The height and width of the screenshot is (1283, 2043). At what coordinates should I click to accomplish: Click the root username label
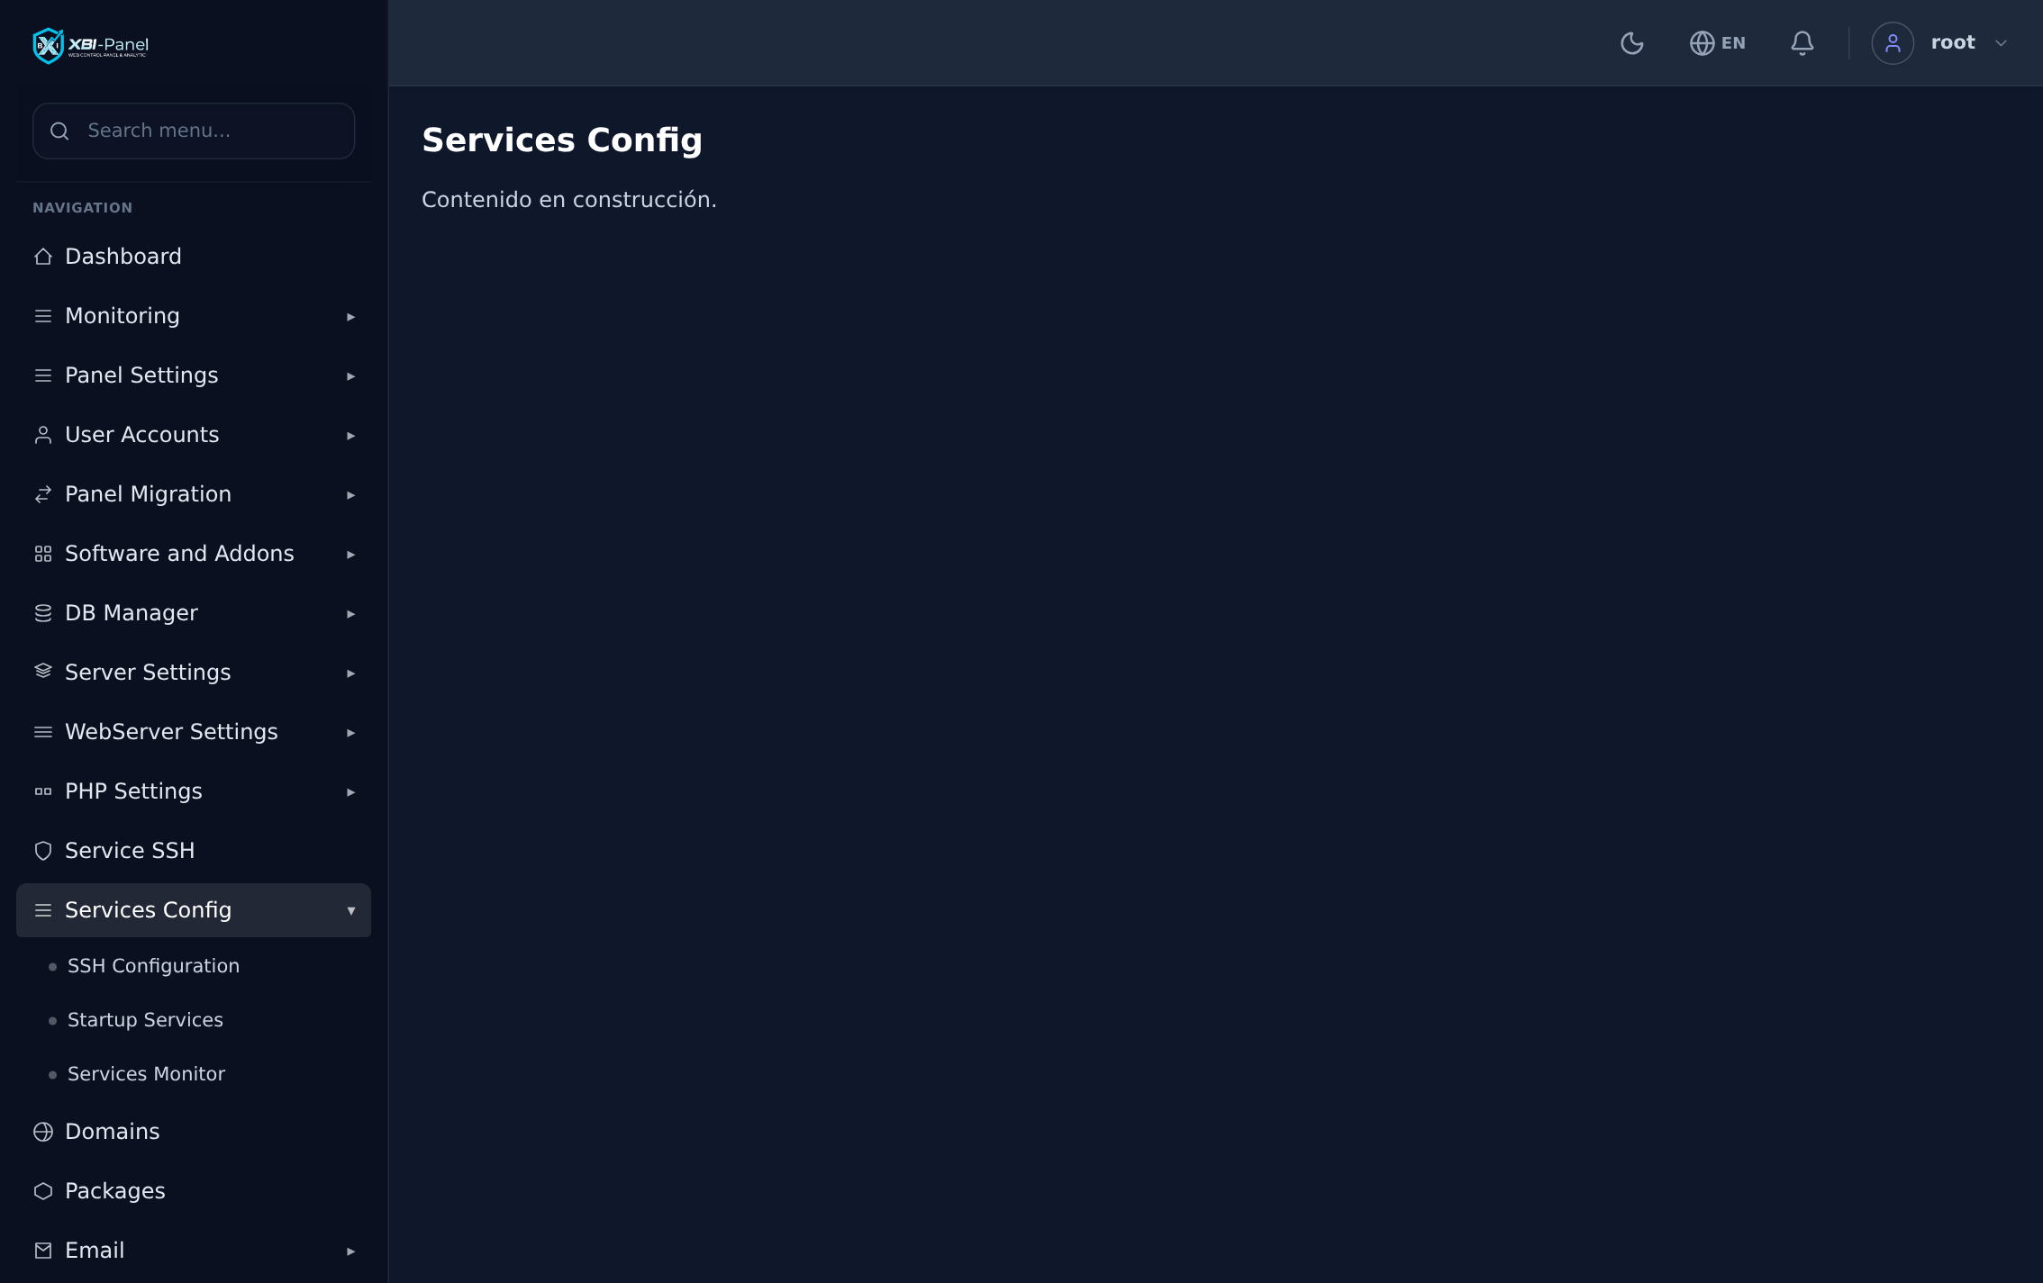[1953, 42]
